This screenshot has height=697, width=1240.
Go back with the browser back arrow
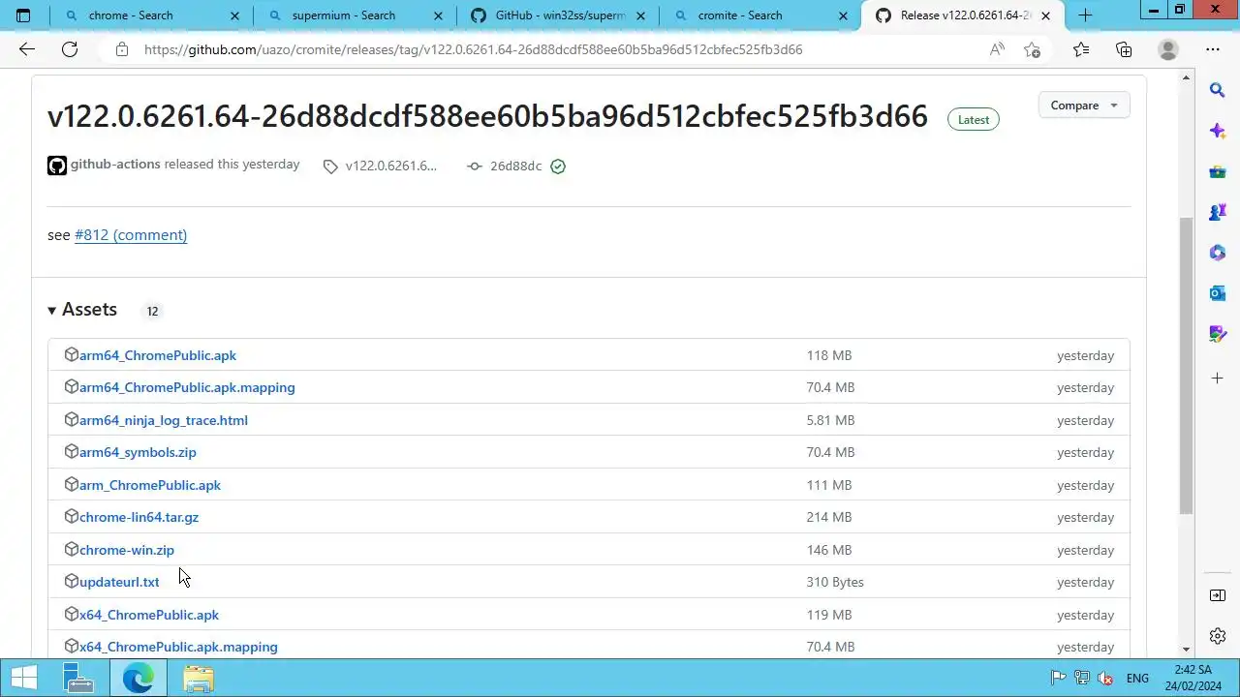(27, 49)
